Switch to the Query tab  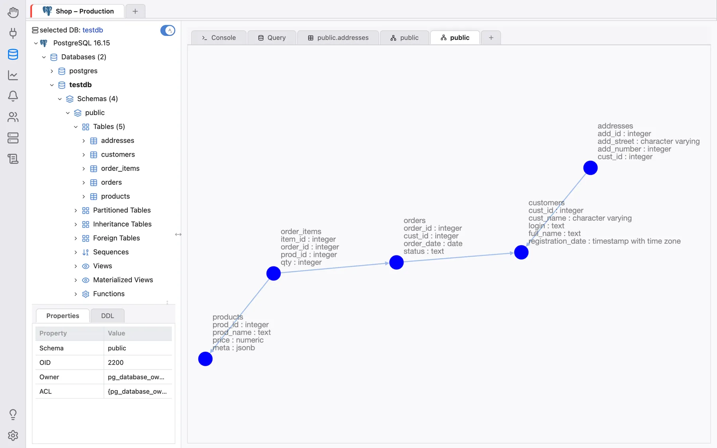click(x=272, y=38)
